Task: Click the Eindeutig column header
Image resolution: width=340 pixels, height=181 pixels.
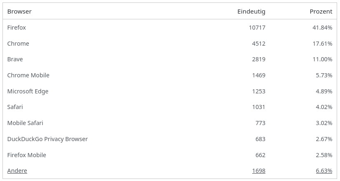Action: [x=251, y=12]
